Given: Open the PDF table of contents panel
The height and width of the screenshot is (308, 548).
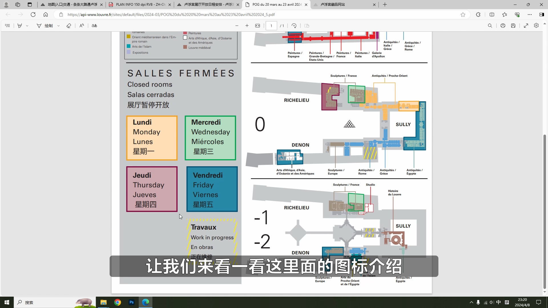Looking at the screenshot, I should tap(8, 26).
